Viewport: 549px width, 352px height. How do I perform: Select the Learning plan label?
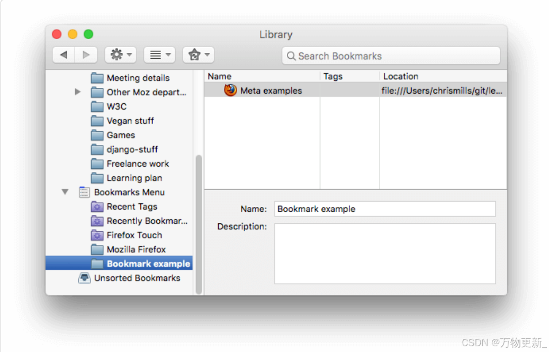pyautogui.click(x=134, y=178)
